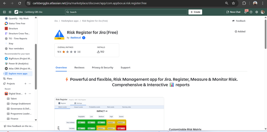Image resolution: width=267 pixels, height=132 pixels.
Task: Open the Projects more options menu
Action: tap(30, 84)
